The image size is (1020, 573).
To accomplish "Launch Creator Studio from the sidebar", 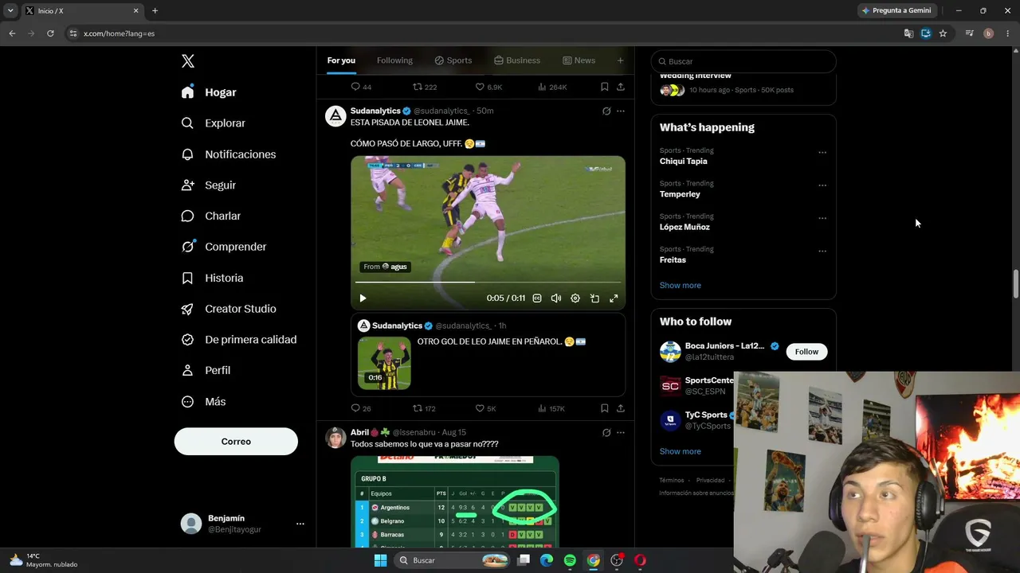I will pyautogui.click(x=228, y=309).
